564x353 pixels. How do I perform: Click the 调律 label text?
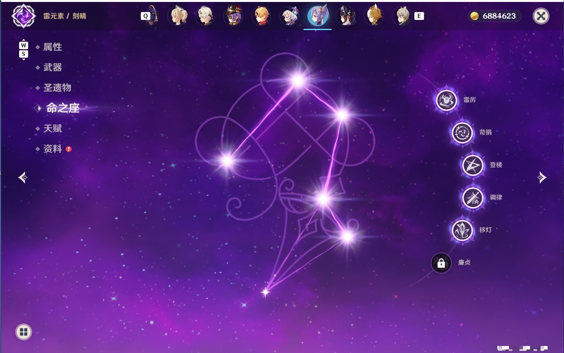pos(496,197)
